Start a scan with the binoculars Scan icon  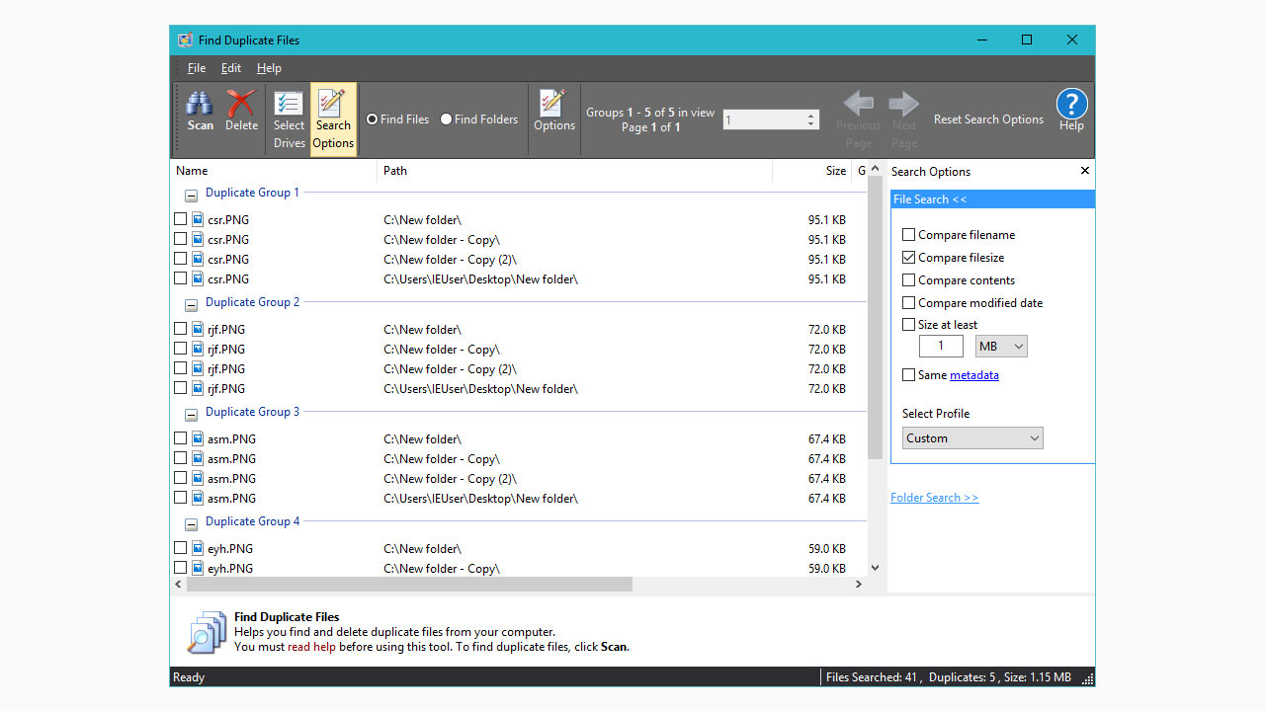pyautogui.click(x=200, y=111)
